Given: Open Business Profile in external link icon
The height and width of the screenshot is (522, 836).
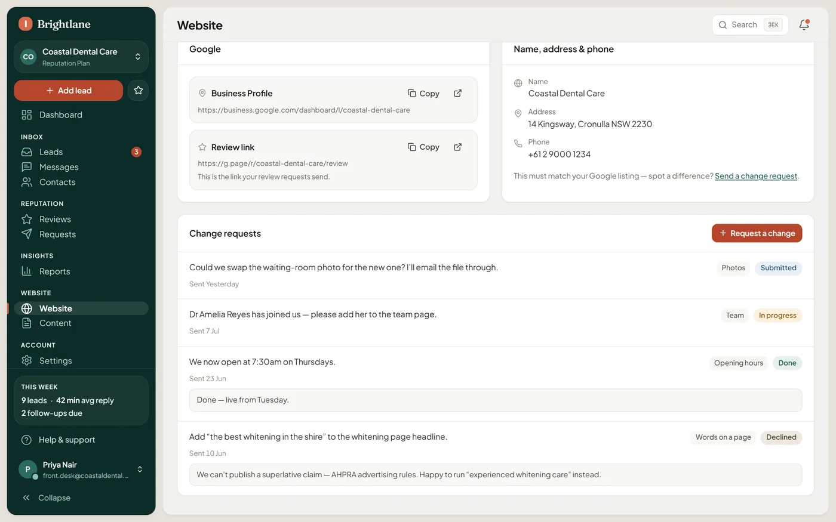Looking at the screenshot, I should point(457,93).
